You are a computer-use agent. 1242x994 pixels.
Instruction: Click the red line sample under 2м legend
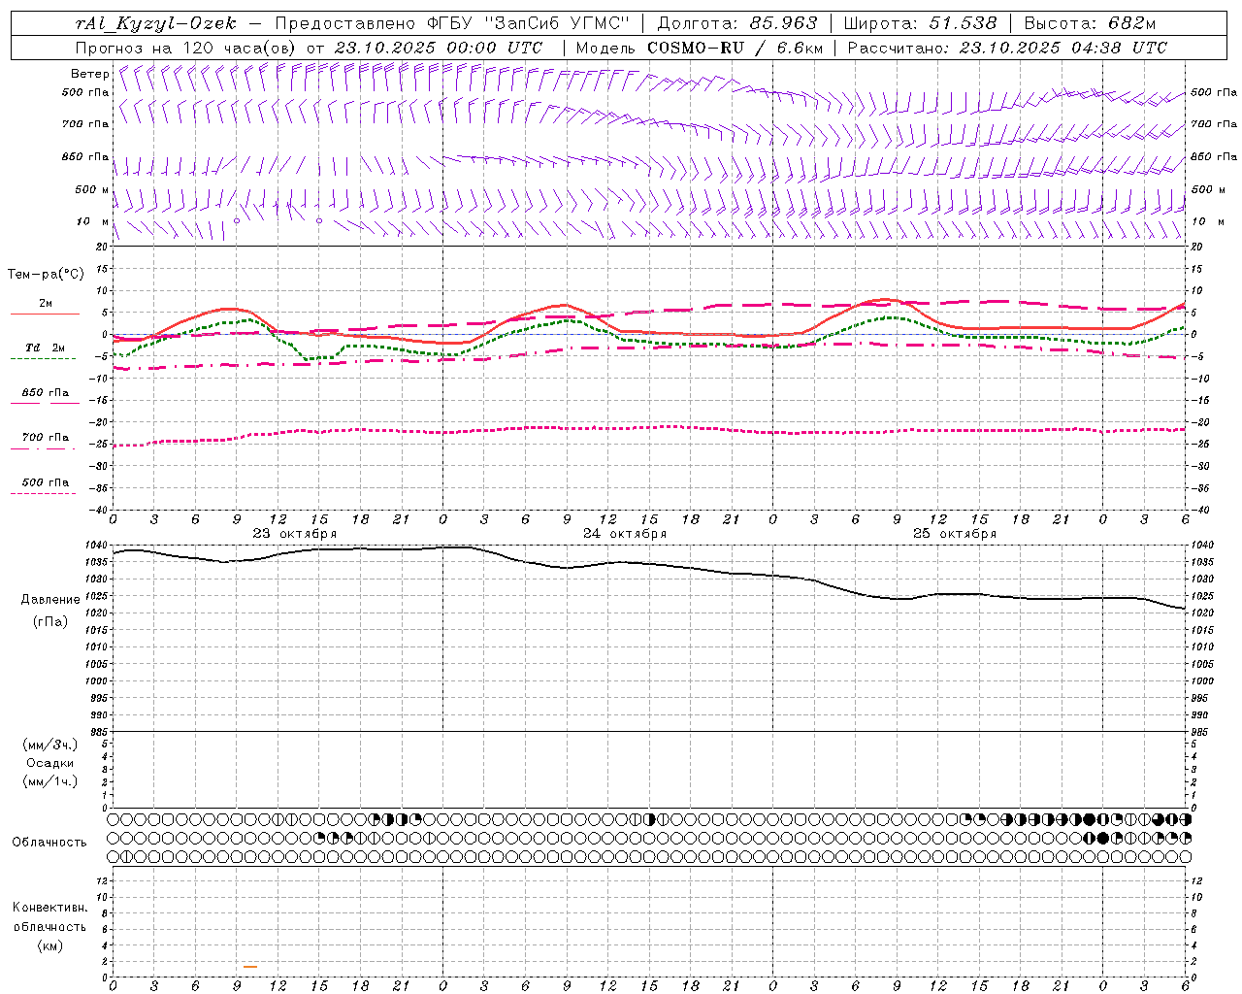45,315
